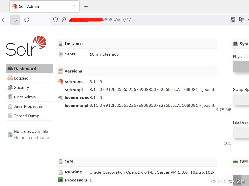249x186 pixels.
Task: Click the solr-spec Solr icon
Action: point(61,82)
